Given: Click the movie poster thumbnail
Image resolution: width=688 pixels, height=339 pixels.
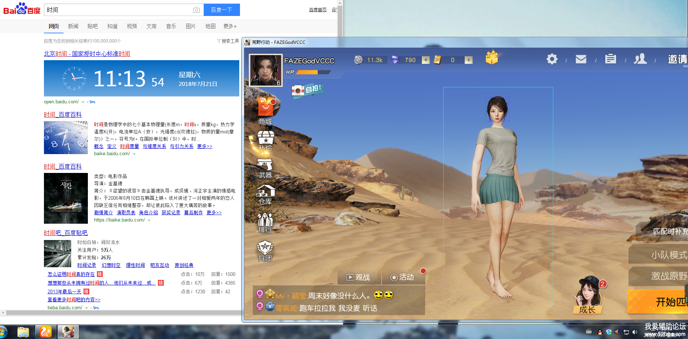Looking at the screenshot, I should coord(66,198).
